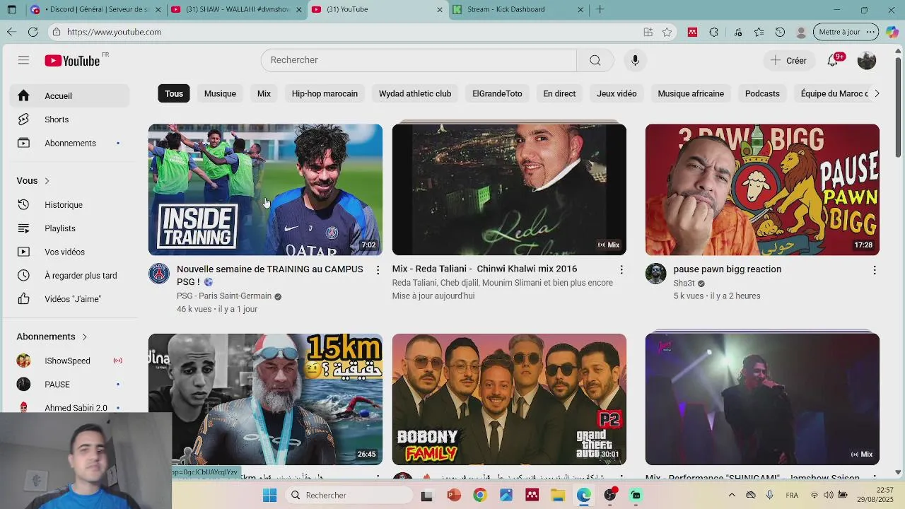Open Vos vidéos in the sidebar
Image resolution: width=905 pixels, height=509 pixels.
(69, 252)
